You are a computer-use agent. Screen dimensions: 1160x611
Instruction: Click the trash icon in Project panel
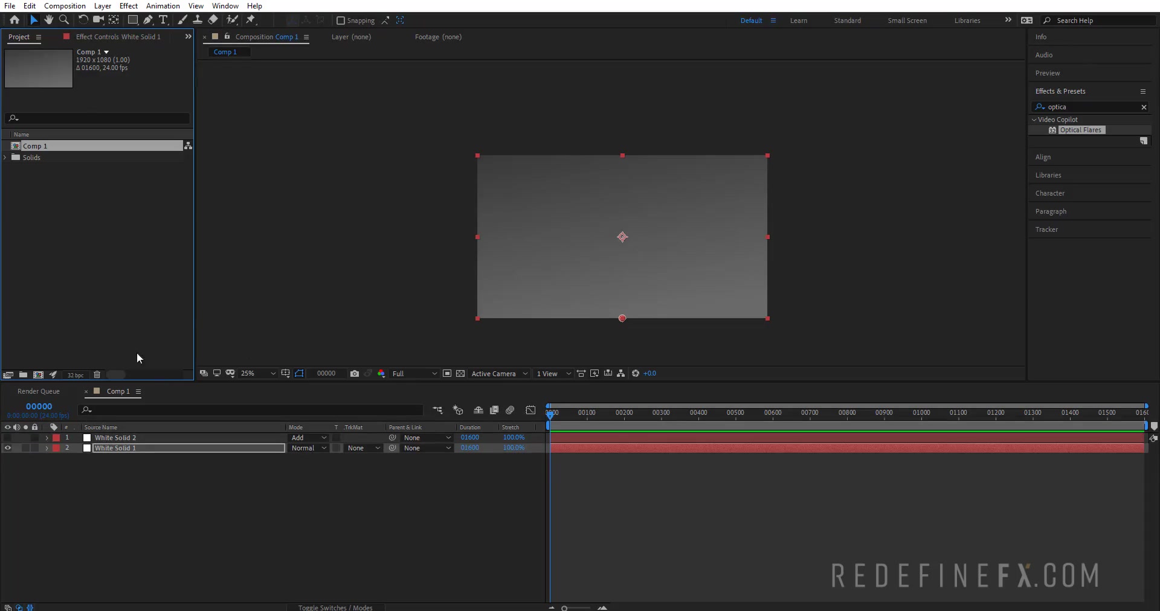point(97,375)
